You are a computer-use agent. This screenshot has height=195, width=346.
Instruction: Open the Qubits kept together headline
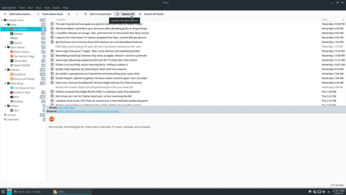tap(91, 69)
